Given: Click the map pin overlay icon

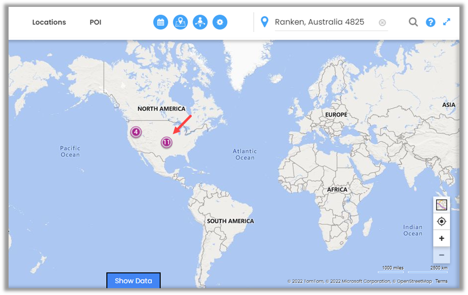Looking at the screenshot, I should click(x=180, y=22).
